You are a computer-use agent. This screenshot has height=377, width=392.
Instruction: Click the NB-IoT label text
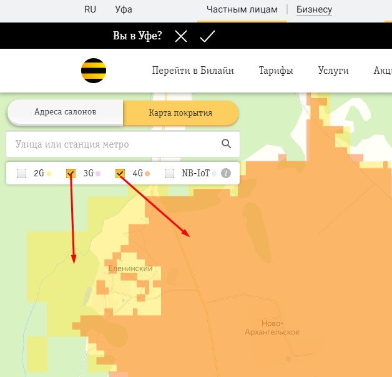(195, 173)
